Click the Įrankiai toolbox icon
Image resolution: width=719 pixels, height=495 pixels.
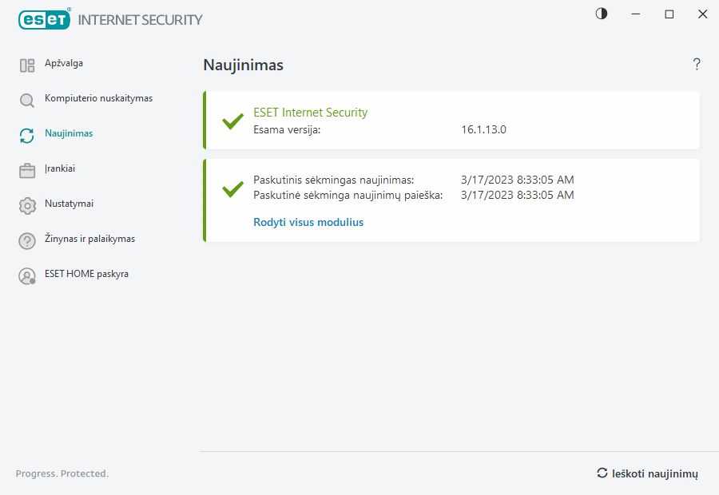click(x=27, y=170)
